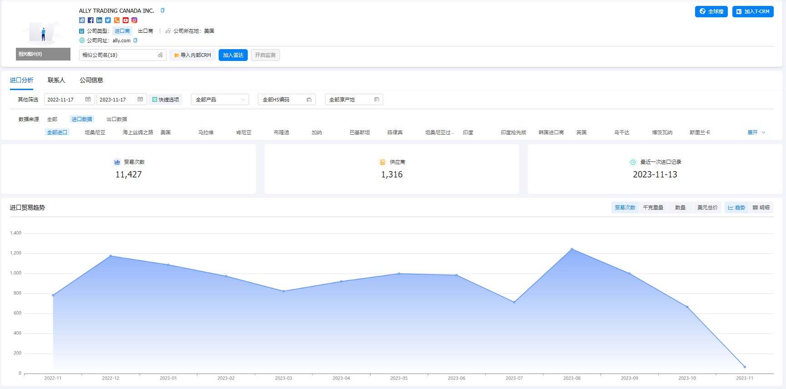Filter by 海上丝绸之路 import data

coord(138,132)
